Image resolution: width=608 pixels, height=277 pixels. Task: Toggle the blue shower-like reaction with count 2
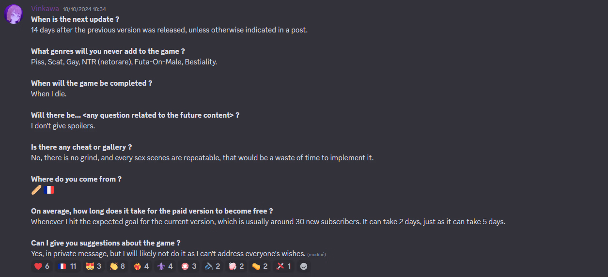coord(212,266)
